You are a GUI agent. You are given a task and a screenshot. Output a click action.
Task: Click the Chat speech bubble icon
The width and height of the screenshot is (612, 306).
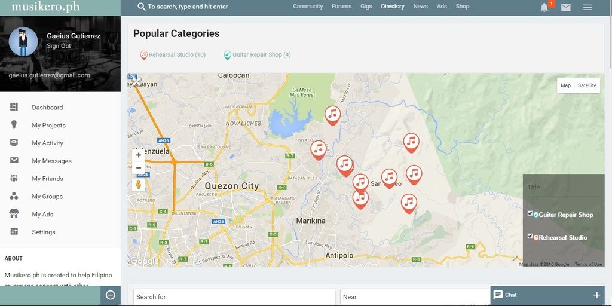[x=498, y=295]
